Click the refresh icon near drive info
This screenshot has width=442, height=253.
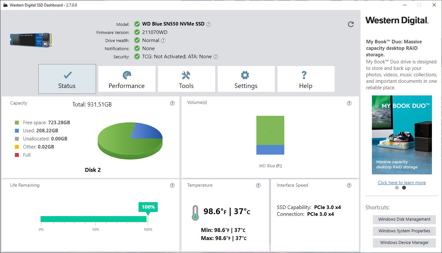click(x=351, y=24)
